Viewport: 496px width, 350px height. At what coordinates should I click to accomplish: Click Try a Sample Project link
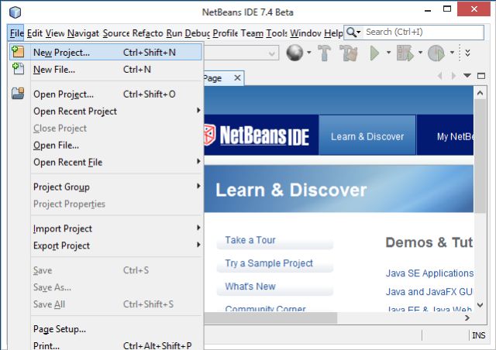click(x=269, y=263)
